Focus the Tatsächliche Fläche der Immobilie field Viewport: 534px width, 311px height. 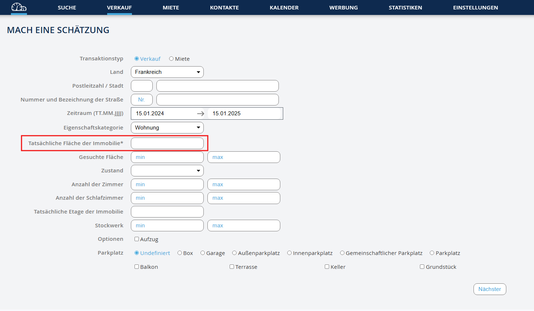pos(167,143)
